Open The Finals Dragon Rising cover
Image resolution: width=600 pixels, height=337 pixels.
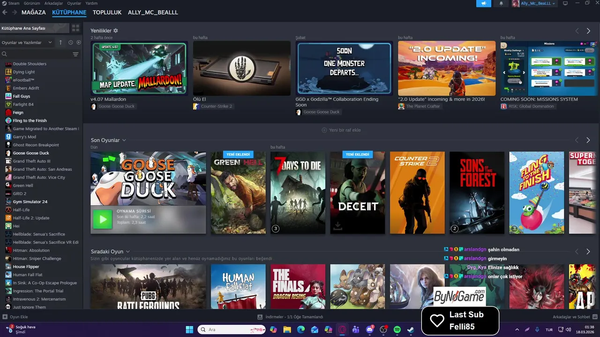click(x=298, y=286)
